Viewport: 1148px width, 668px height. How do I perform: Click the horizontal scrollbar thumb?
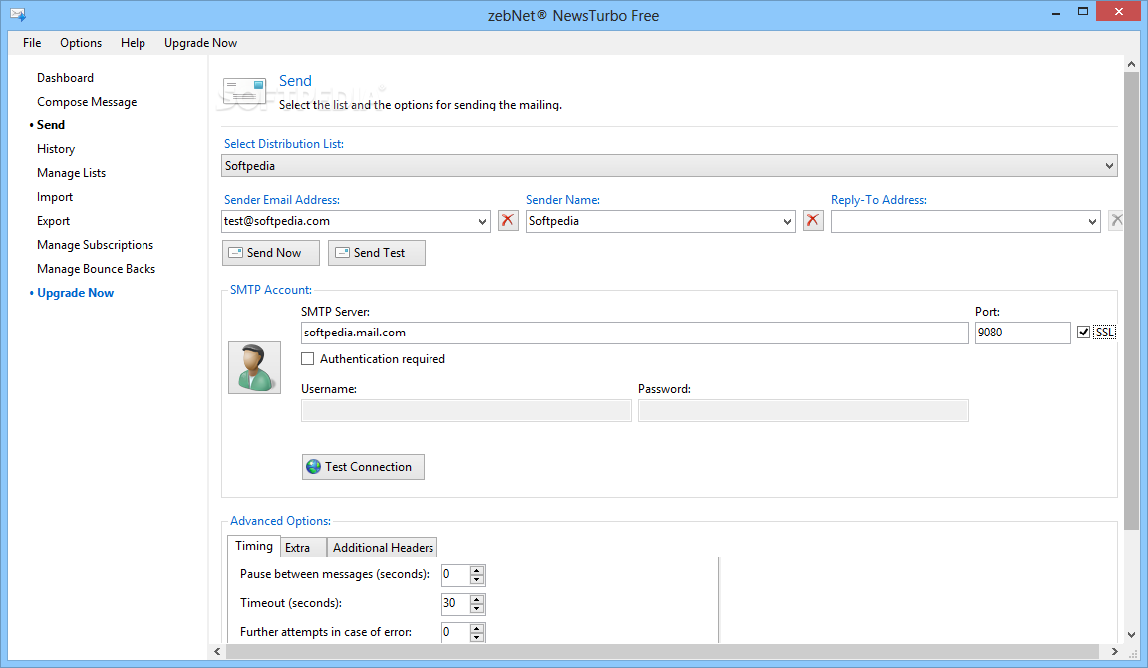[663, 651]
